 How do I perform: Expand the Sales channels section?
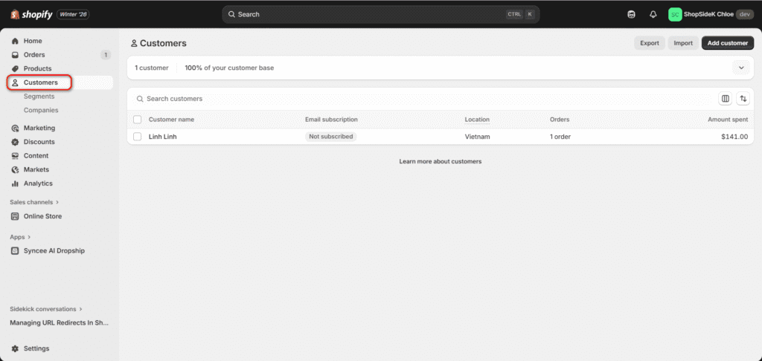click(34, 202)
